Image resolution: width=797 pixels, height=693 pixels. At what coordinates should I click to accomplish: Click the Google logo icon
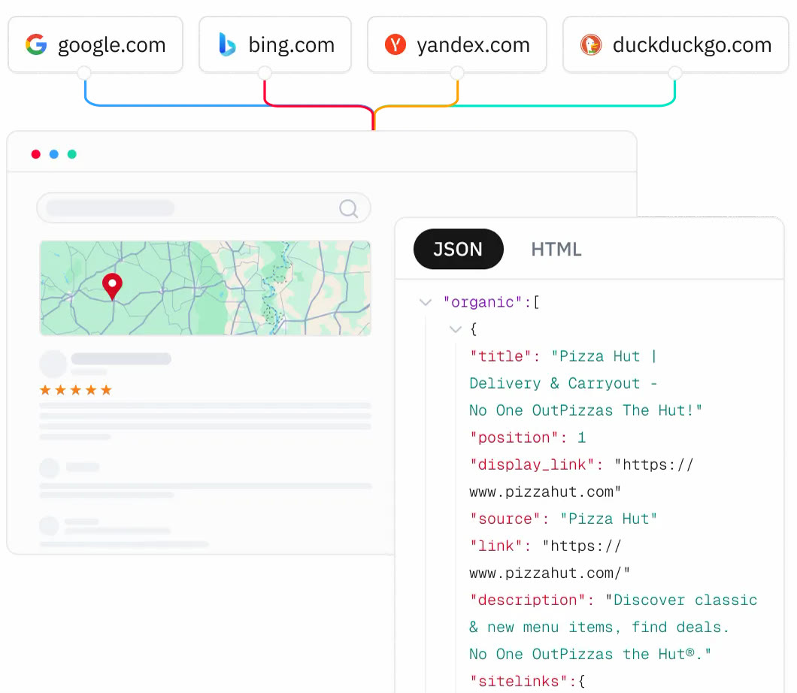click(36, 44)
